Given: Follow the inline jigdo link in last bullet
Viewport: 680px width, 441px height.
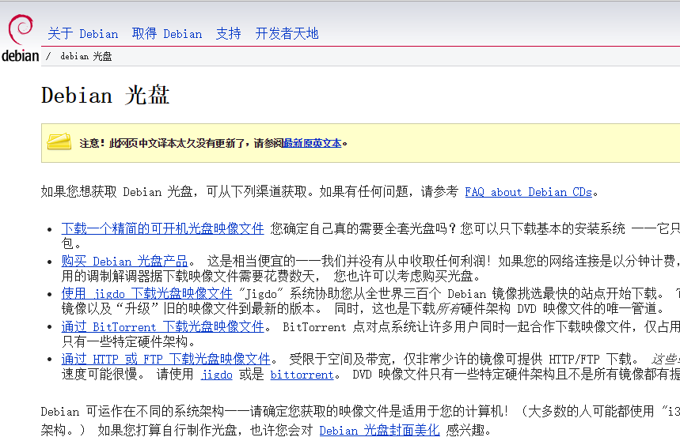Looking at the screenshot, I should point(216,375).
